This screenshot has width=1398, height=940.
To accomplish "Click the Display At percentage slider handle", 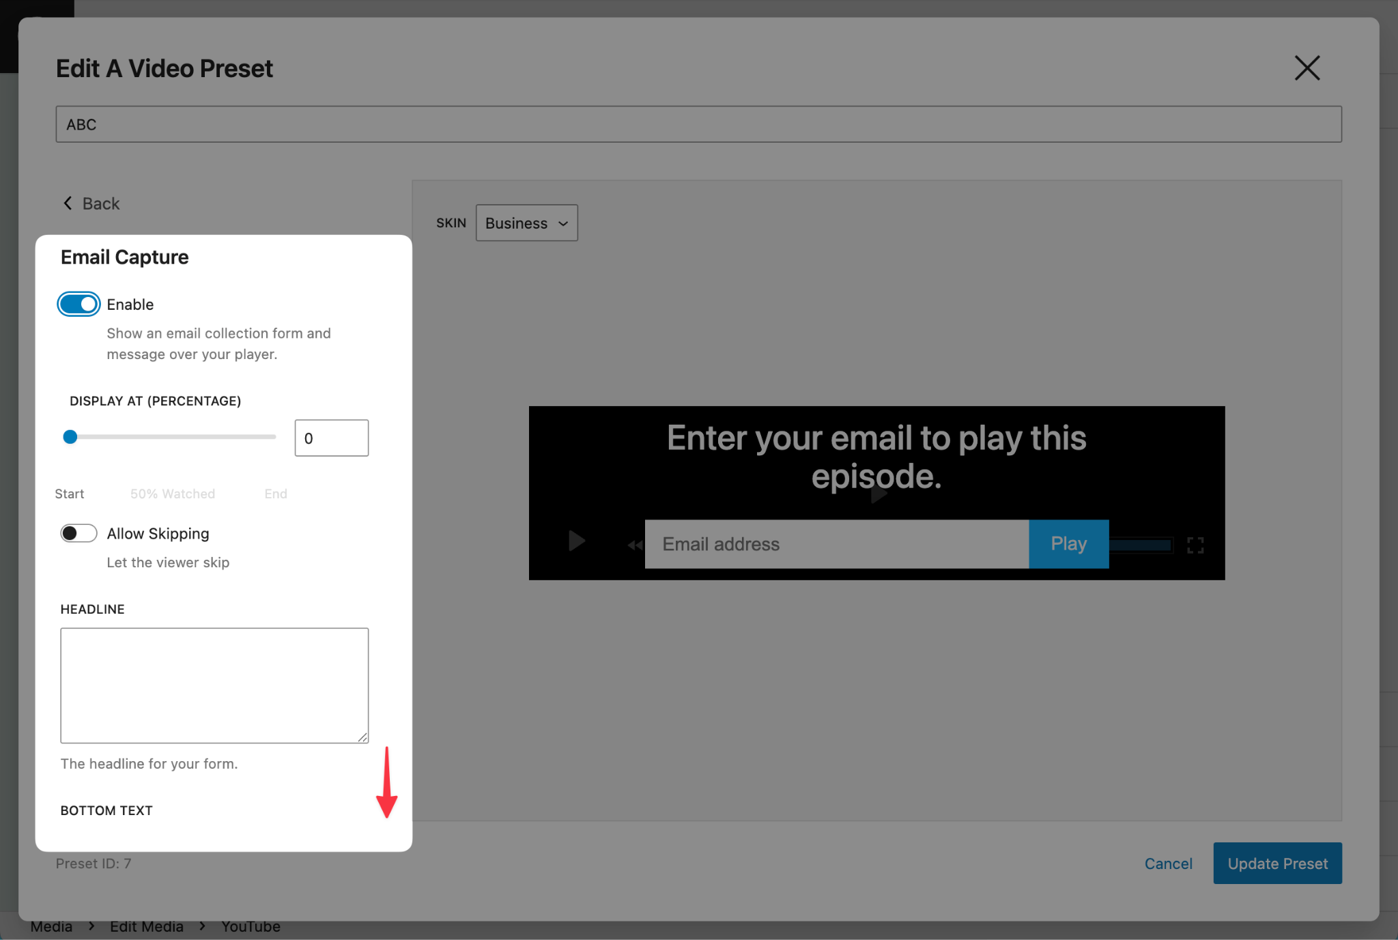I will coord(70,437).
